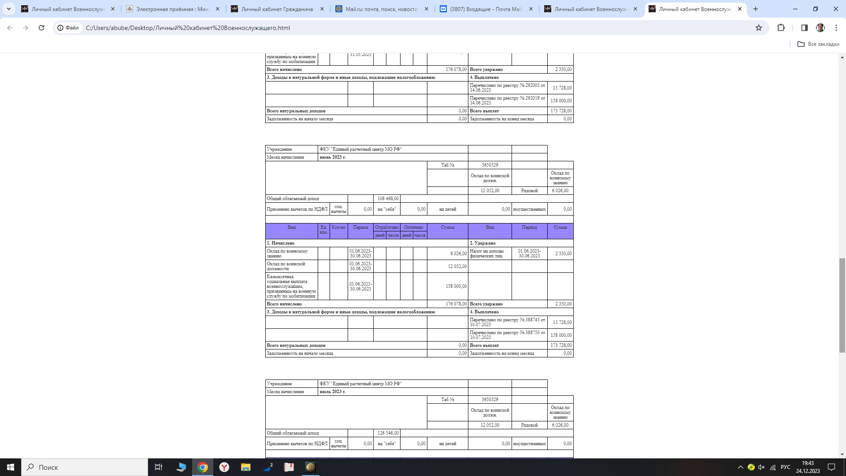Screen dimensions: 846x476
Task: Show hidden system tray icons chevron
Action: coord(740,467)
